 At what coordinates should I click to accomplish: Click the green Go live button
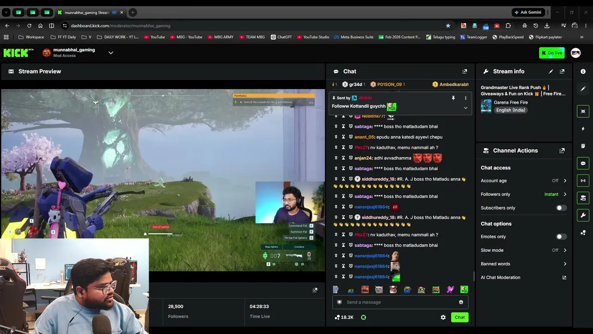[552, 53]
